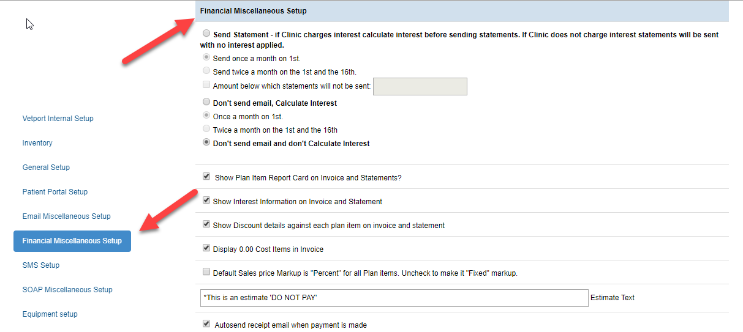The height and width of the screenshot is (332, 743).
Task: Go to General Setup
Action: tap(46, 168)
